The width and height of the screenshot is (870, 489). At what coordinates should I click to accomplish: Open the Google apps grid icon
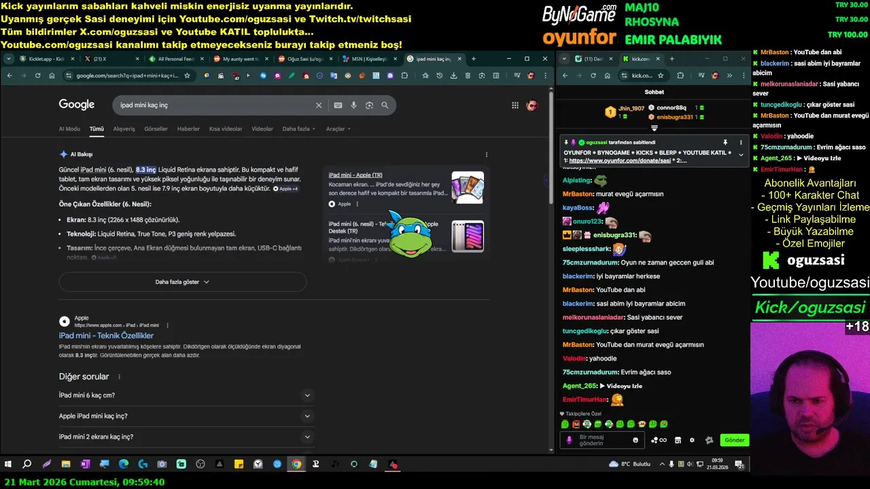515,105
